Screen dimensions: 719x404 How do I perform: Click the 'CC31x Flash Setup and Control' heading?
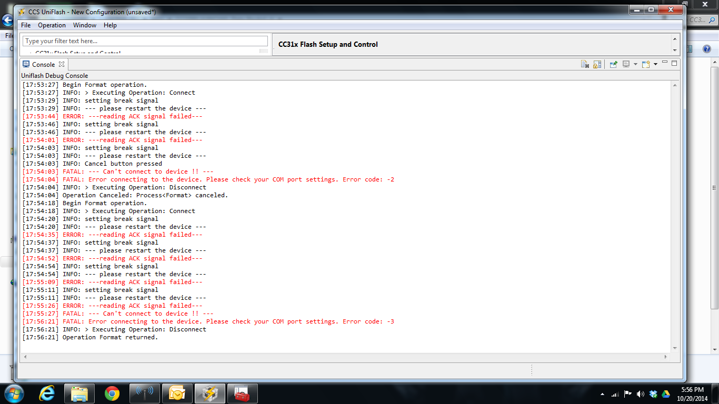[x=328, y=45]
